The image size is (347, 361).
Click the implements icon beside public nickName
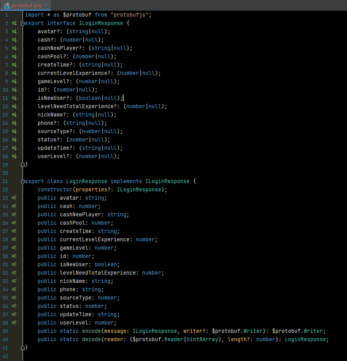click(14, 281)
